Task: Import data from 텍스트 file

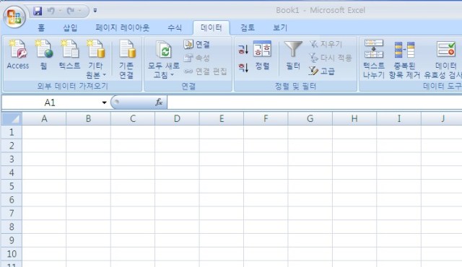Action: (x=69, y=55)
